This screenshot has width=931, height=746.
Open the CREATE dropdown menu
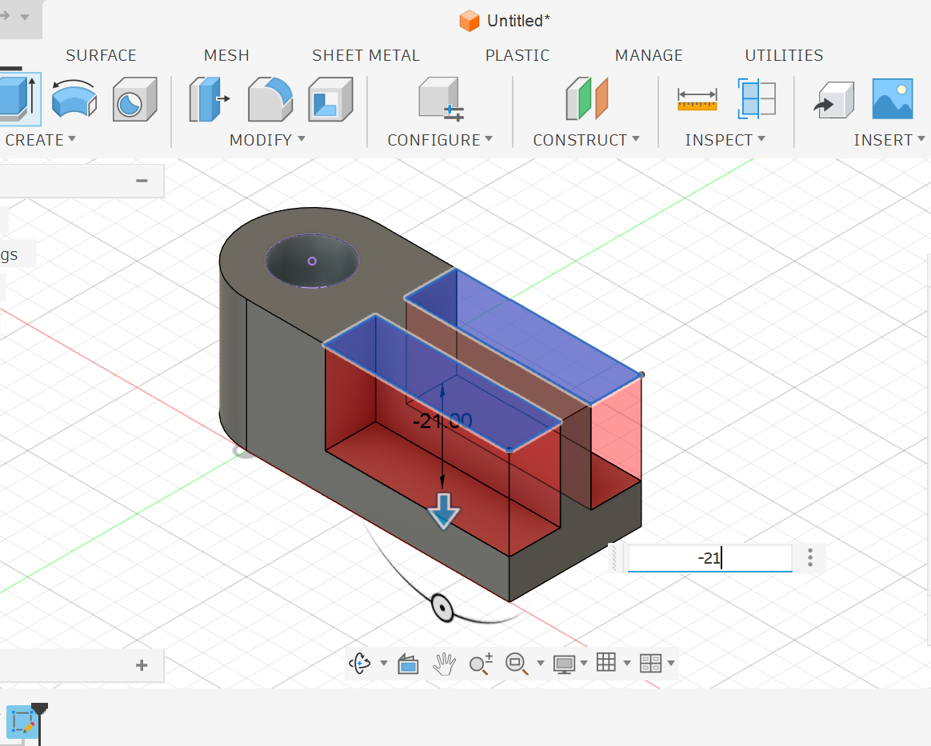coord(40,140)
